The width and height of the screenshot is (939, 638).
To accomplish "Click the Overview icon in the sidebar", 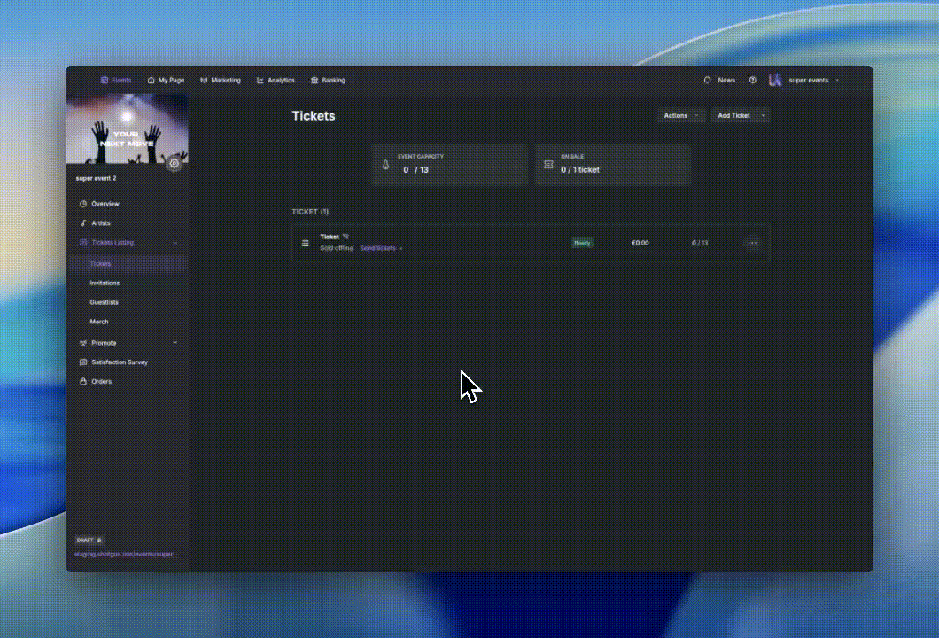I will pyautogui.click(x=83, y=204).
